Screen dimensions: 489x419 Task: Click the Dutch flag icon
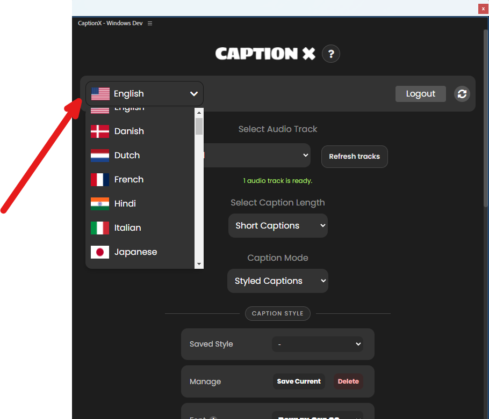tap(100, 155)
